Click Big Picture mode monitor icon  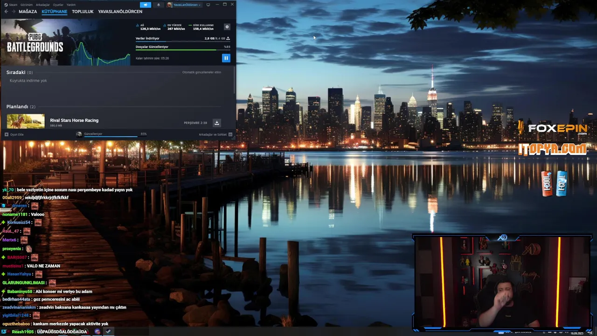point(208,5)
